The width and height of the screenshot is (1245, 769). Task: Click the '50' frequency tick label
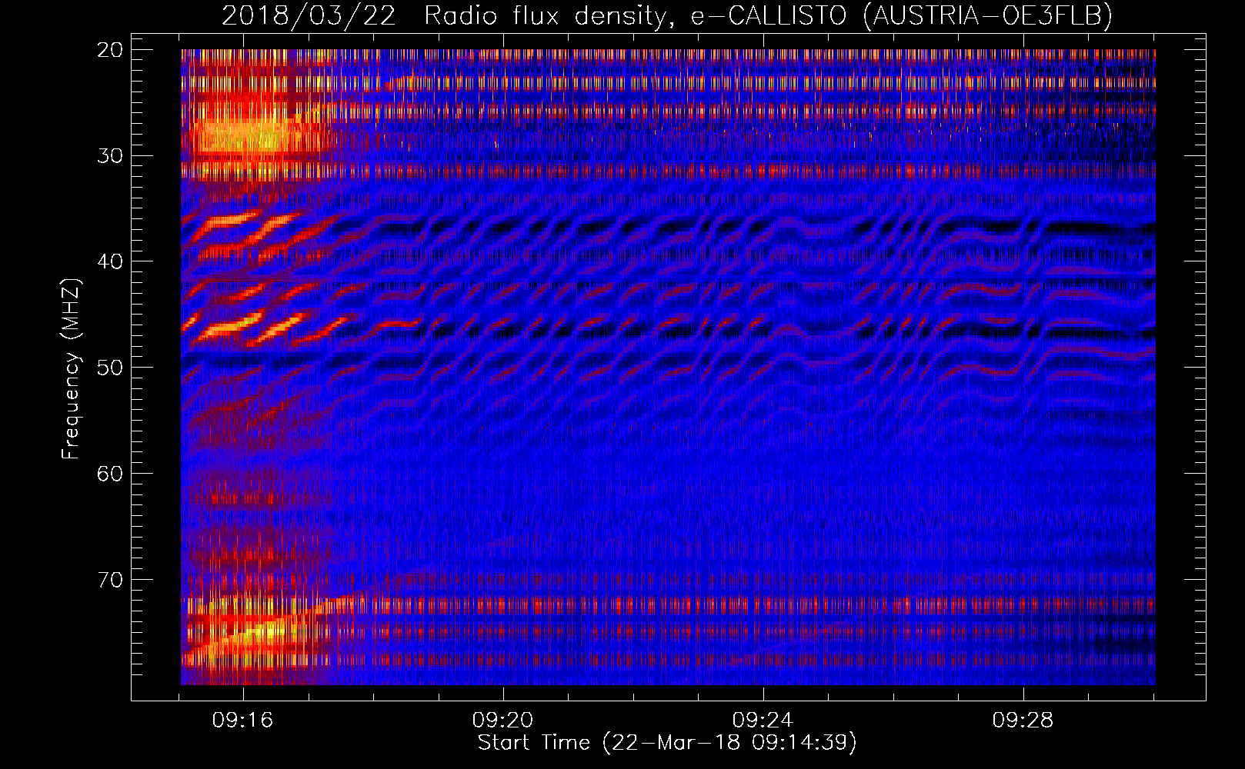pos(110,368)
